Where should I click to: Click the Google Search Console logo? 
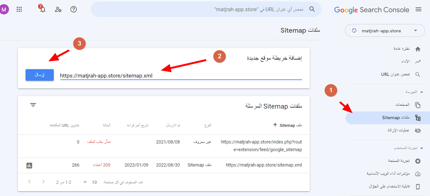coord(372,10)
